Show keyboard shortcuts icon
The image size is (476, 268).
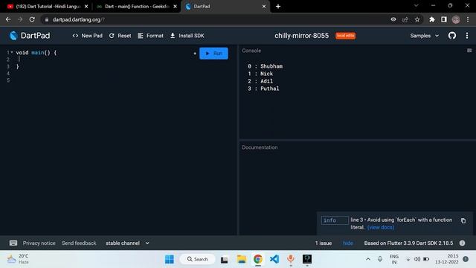pyautogui.click(x=13, y=243)
